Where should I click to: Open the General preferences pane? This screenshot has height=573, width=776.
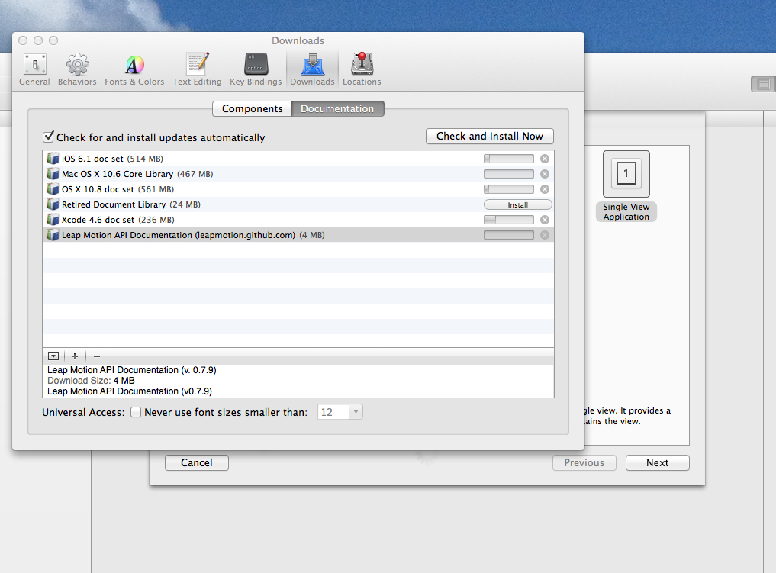tap(34, 69)
